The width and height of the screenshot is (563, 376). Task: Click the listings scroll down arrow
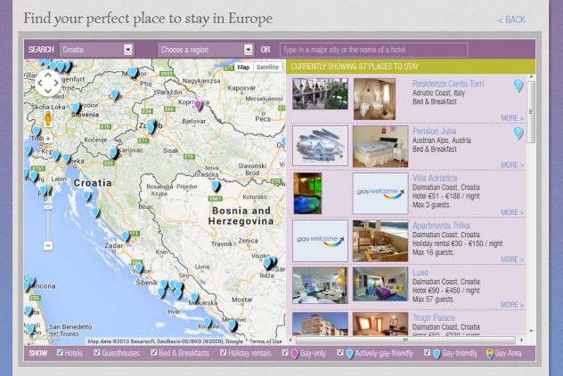[x=531, y=331]
